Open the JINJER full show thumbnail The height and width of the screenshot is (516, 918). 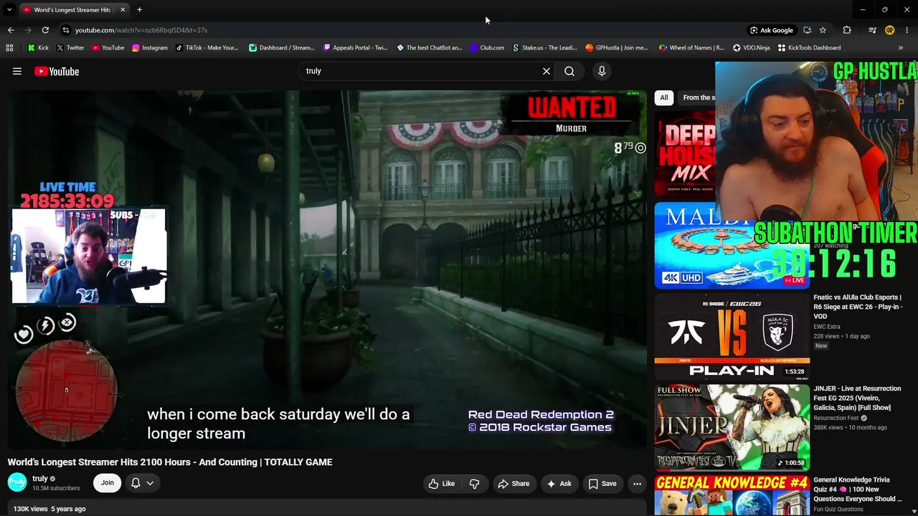(x=732, y=427)
